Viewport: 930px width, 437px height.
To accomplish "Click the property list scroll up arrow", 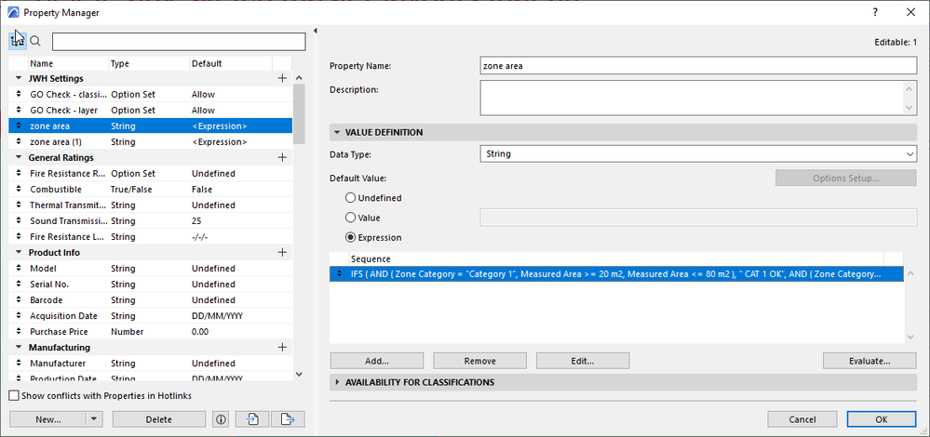I will coord(299,78).
